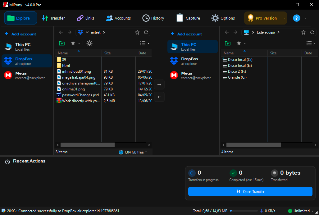Open the left panel favorites star menu
Screen dimensions: 319x215
(x=75, y=43)
